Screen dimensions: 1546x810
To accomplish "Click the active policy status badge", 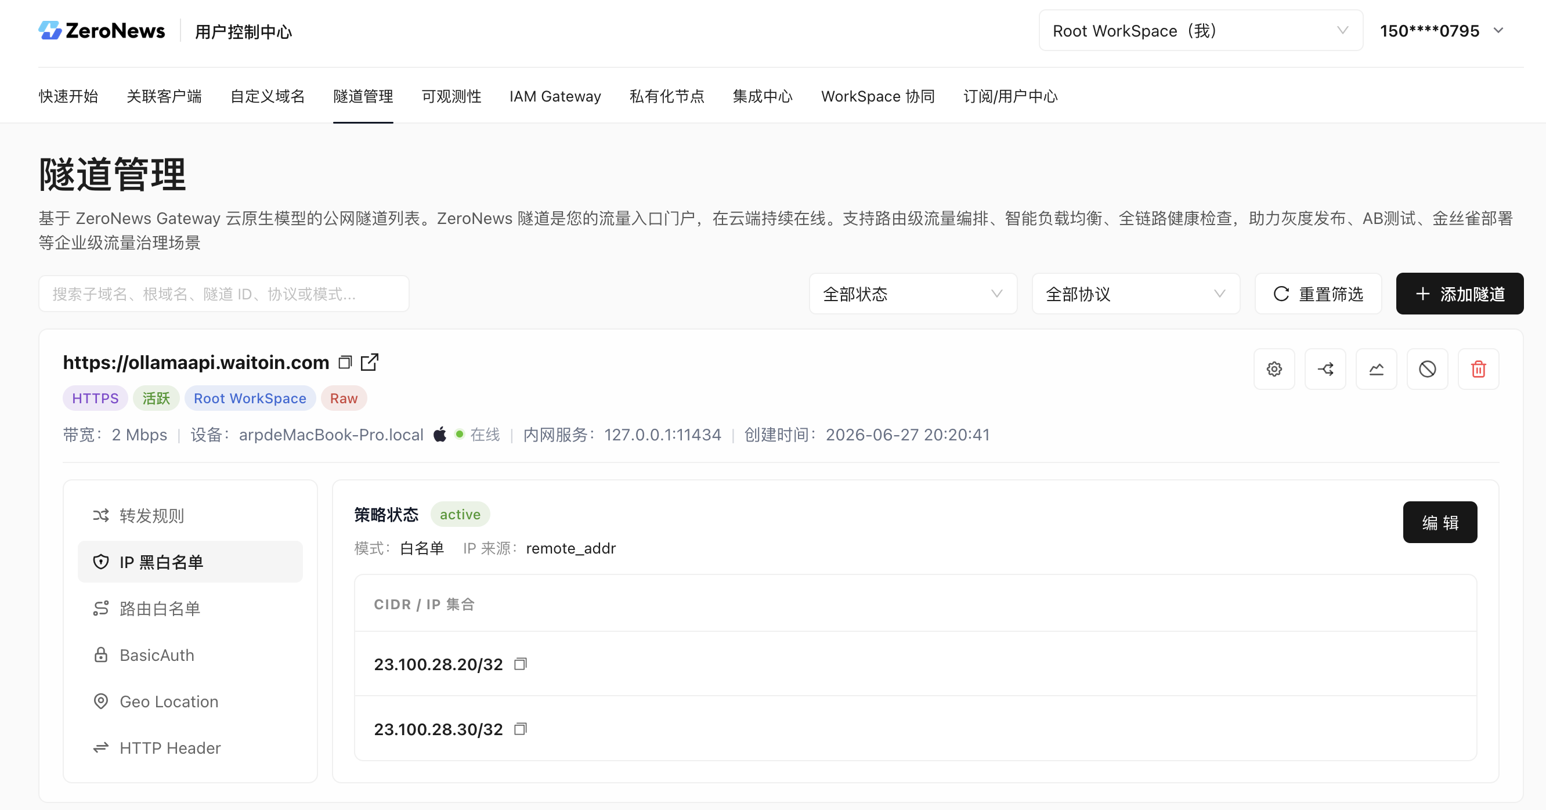I will [460, 514].
